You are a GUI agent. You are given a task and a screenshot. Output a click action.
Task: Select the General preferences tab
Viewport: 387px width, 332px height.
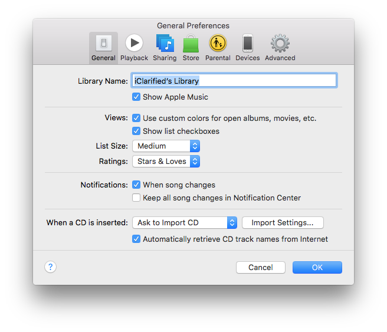click(103, 48)
